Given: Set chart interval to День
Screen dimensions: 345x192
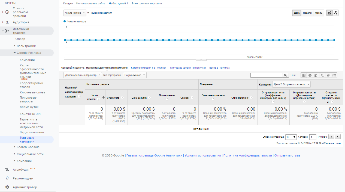Looking at the screenshot, I should pyautogui.click(x=297, y=13).
